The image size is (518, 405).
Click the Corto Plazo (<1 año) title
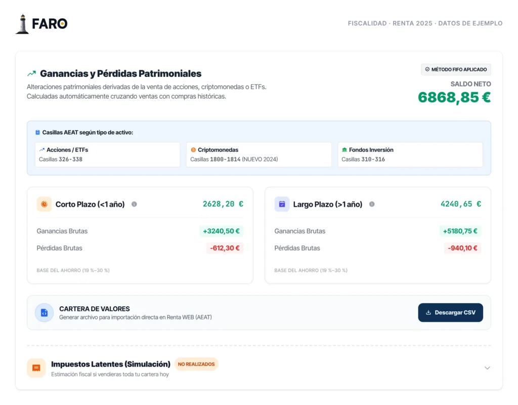[x=90, y=205]
